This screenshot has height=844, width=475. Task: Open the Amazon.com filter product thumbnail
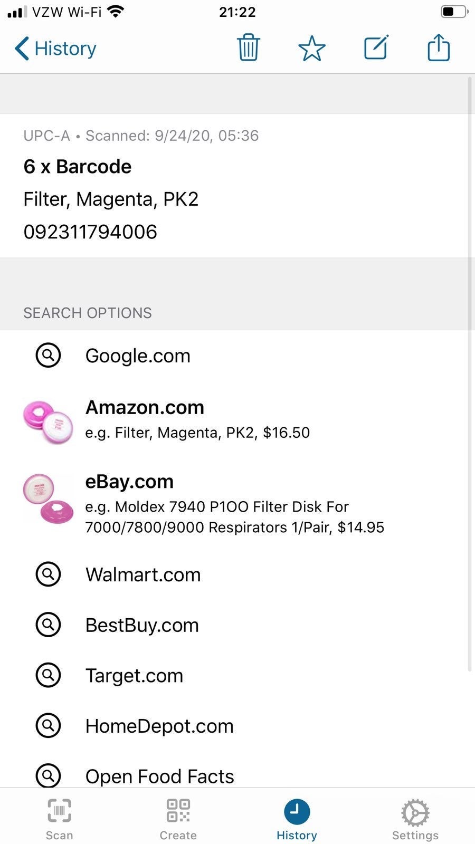pyautogui.click(x=48, y=421)
